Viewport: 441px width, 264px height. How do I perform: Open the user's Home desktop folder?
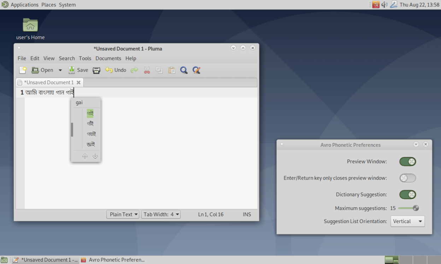[x=30, y=25]
